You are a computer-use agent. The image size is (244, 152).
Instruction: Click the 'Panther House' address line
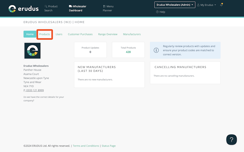click(x=32, y=70)
